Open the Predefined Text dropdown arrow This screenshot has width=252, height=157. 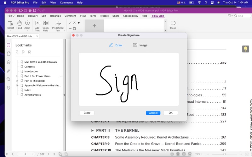[x=65, y=31]
